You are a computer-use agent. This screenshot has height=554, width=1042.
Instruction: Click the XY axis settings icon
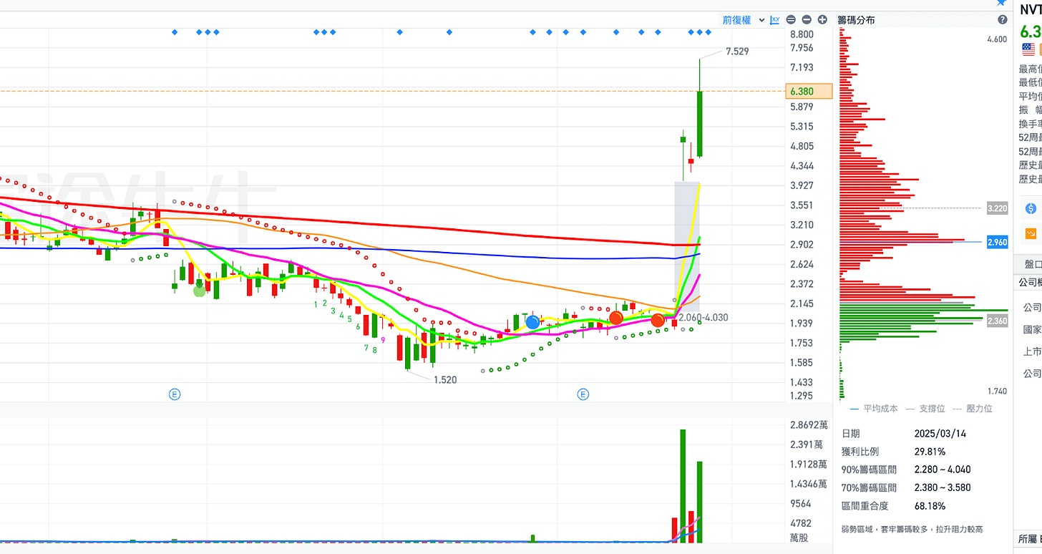(x=775, y=20)
